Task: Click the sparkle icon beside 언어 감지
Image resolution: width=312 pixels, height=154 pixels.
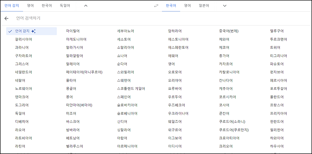Action: coord(33,31)
